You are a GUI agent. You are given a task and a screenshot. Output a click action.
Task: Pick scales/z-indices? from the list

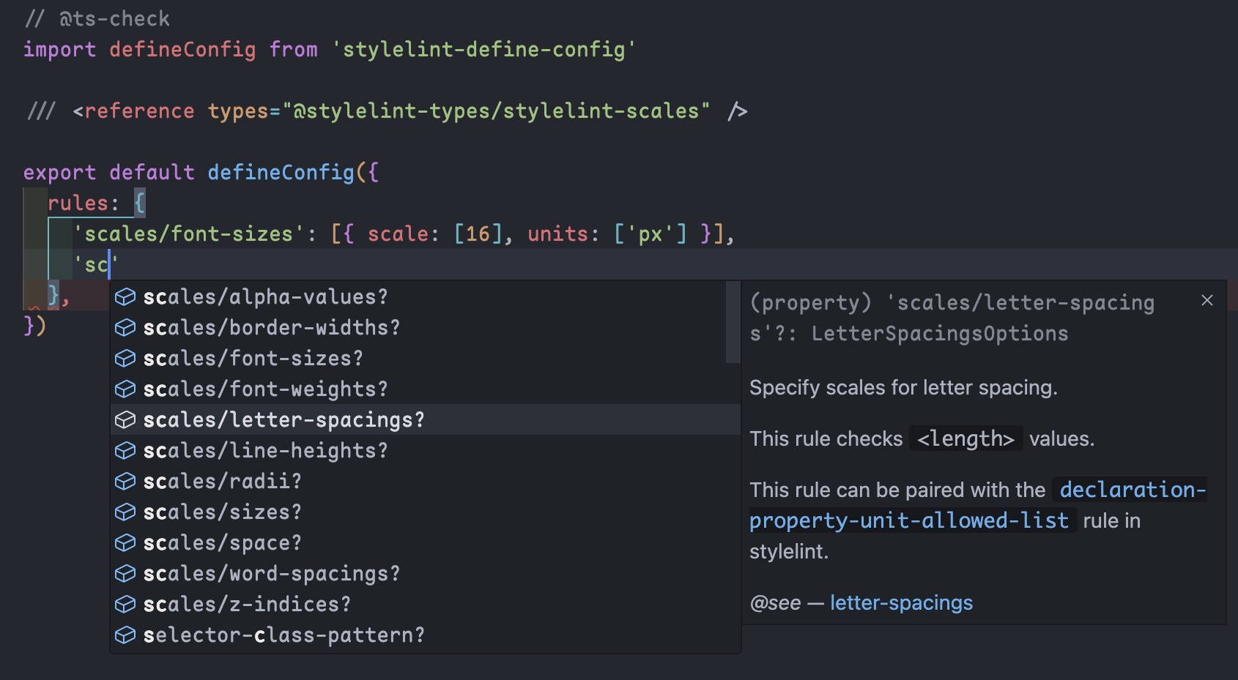pos(425,604)
